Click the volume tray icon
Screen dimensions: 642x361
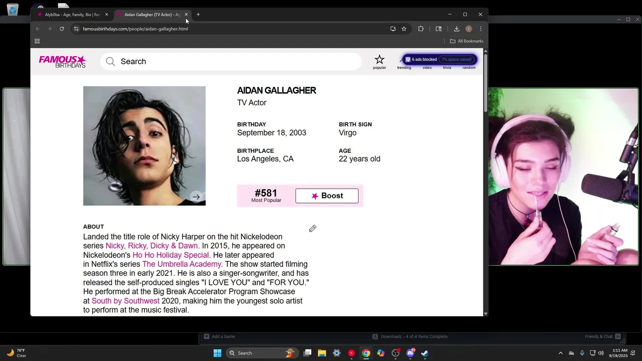pos(601,353)
